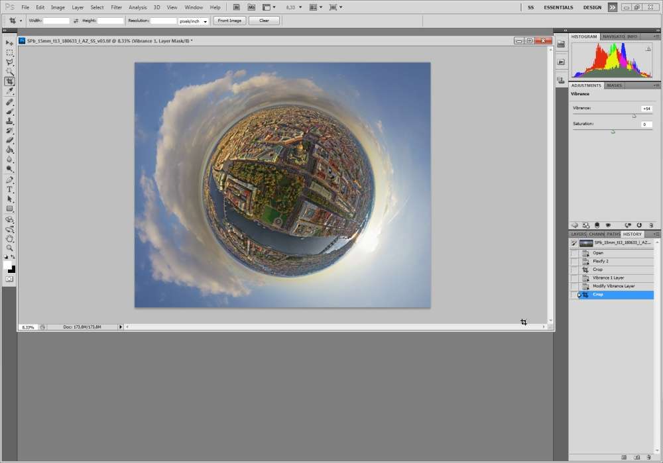This screenshot has width=663, height=463.
Task: Set history brush source to Open state
Action: click(x=574, y=253)
